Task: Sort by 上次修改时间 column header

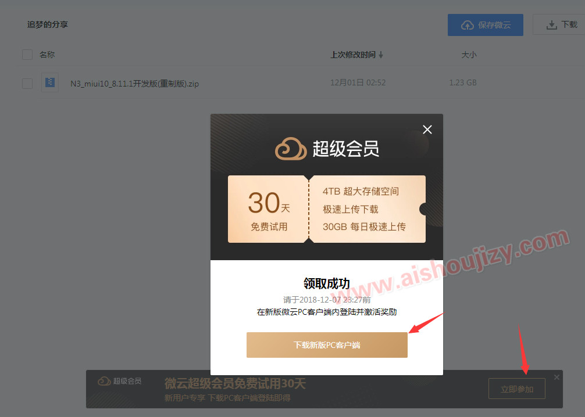Action: pyautogui.click(x=356, y=55)
